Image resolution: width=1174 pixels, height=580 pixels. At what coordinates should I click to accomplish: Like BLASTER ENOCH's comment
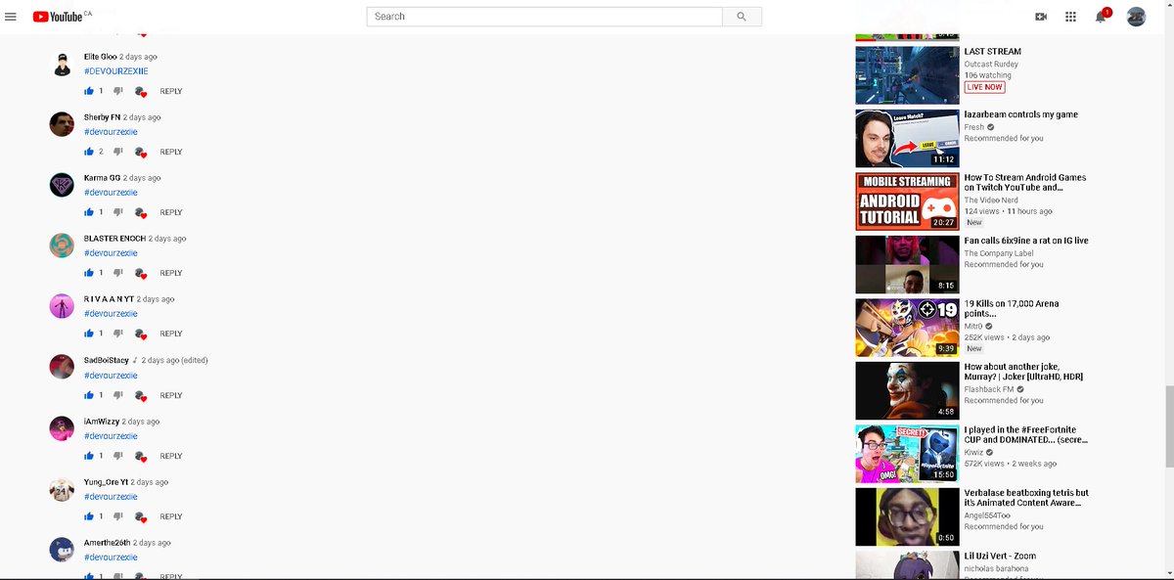pyautogui.click(x=89, y=273)
